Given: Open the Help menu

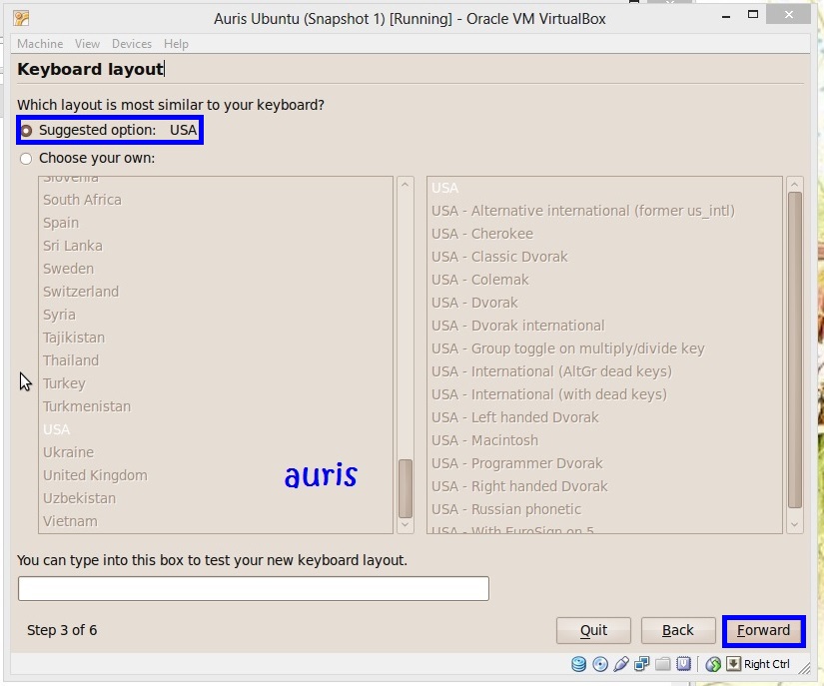Looking at the screenshot, I should (176, 44).
